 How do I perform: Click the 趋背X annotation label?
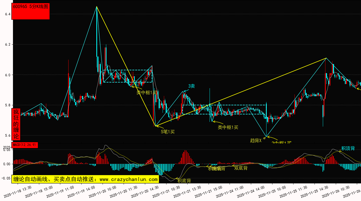(x=256, y=140)
